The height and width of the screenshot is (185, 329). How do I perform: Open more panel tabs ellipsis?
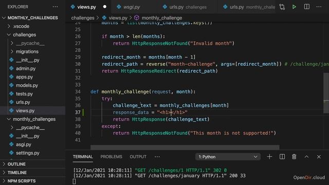(x=157, y=157)
